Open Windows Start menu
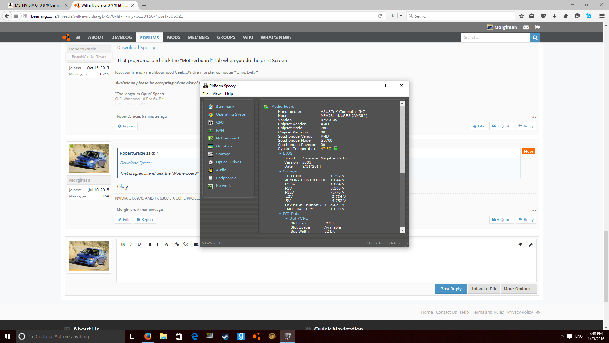This screenshot has width=609, height=343. coord(8,336)
